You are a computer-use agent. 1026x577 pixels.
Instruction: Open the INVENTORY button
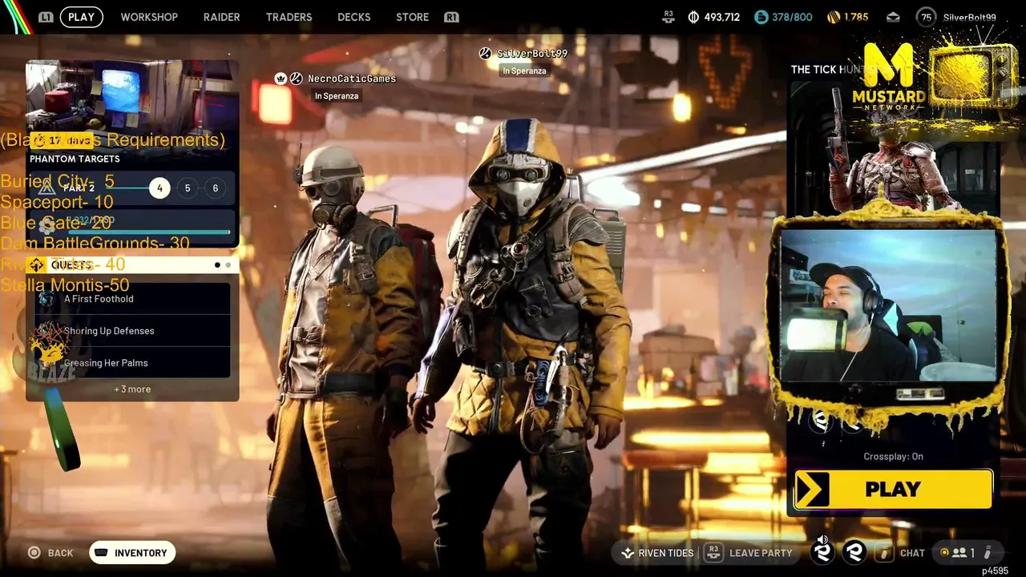tap(132, 553)
